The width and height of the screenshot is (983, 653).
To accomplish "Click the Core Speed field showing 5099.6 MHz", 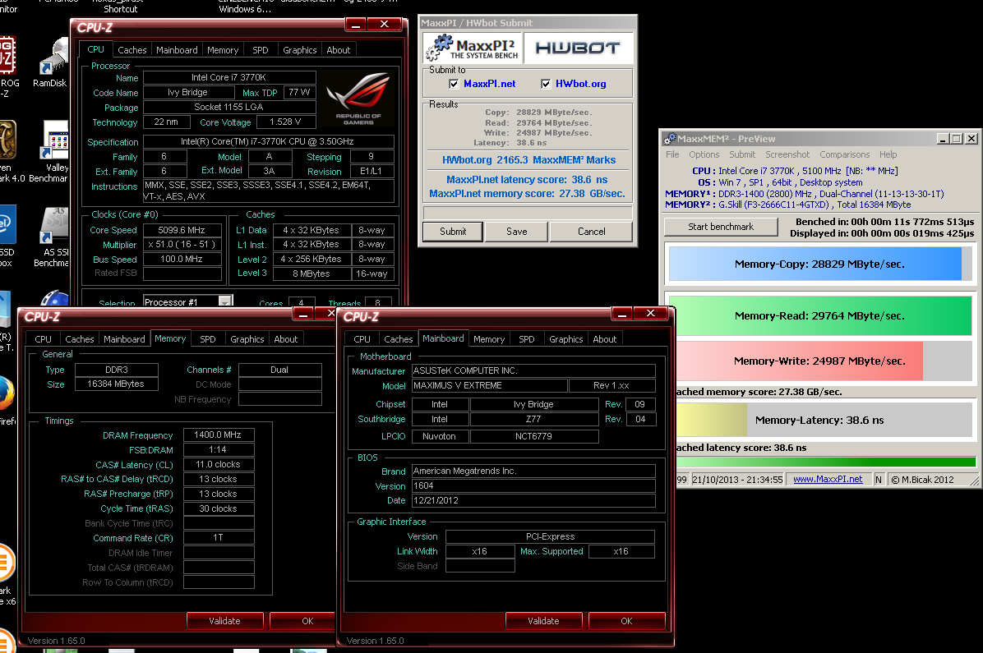I will [182, 230].
